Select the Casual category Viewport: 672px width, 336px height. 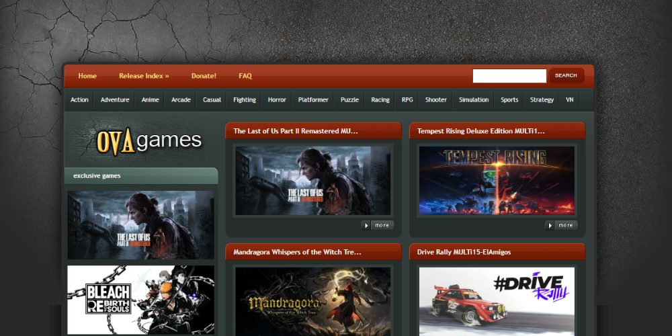pyautogui.click(x=212, y=100)
